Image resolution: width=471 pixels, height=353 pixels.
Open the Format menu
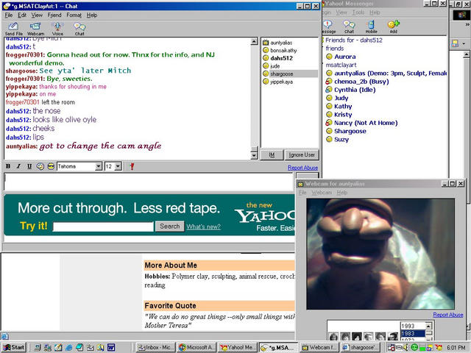point(74,15)
